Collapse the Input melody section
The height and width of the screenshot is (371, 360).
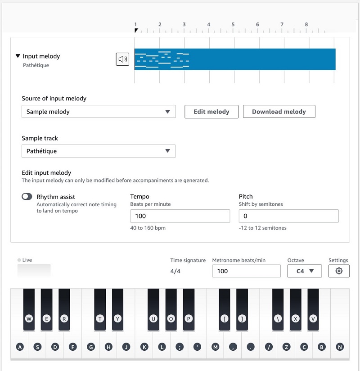(x=18, y=56)
